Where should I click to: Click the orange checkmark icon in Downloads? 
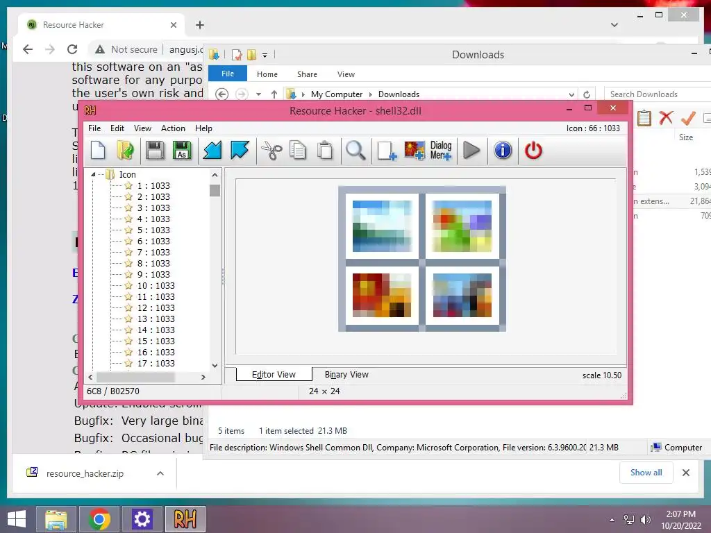tap(688, 118)
